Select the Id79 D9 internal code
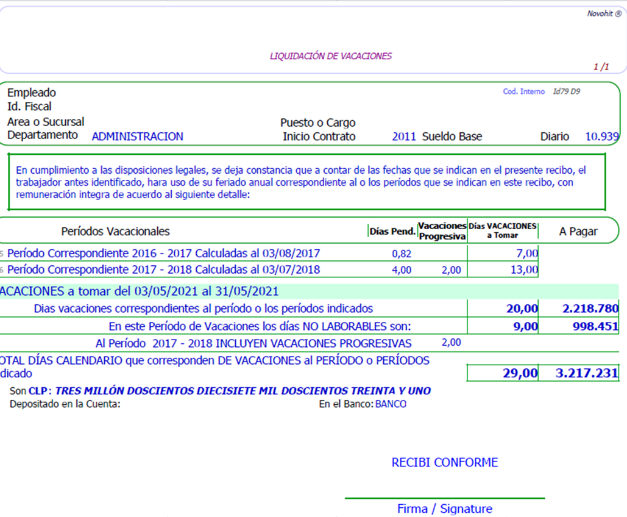The image size is (627, 517). coord(566,91)
